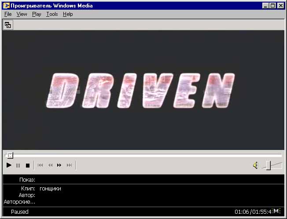Click the 'Клип:' label

28,189
